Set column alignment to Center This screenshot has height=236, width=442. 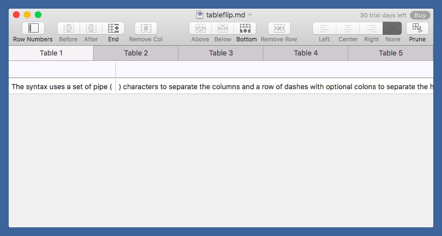pos(348,28)
